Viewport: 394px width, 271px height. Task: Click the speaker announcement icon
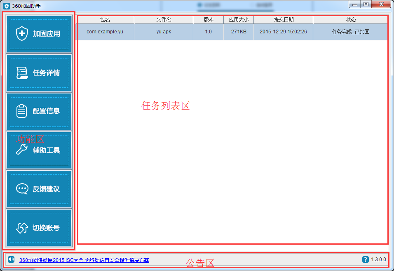pyautogui.click(x=11, y=259)
